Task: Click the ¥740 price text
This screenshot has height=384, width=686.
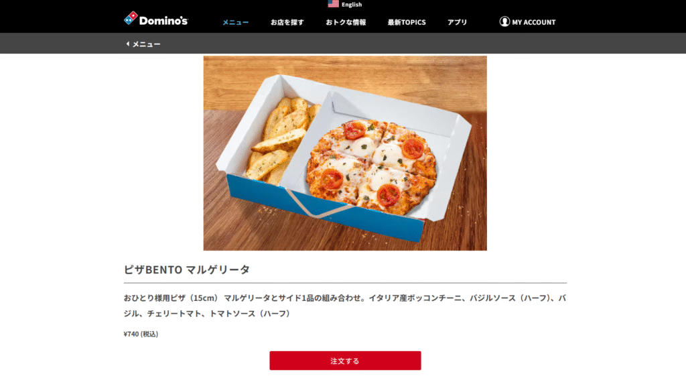Action: 141,334
